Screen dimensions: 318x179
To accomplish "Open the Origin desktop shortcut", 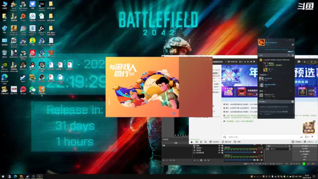I will (23, 17).
